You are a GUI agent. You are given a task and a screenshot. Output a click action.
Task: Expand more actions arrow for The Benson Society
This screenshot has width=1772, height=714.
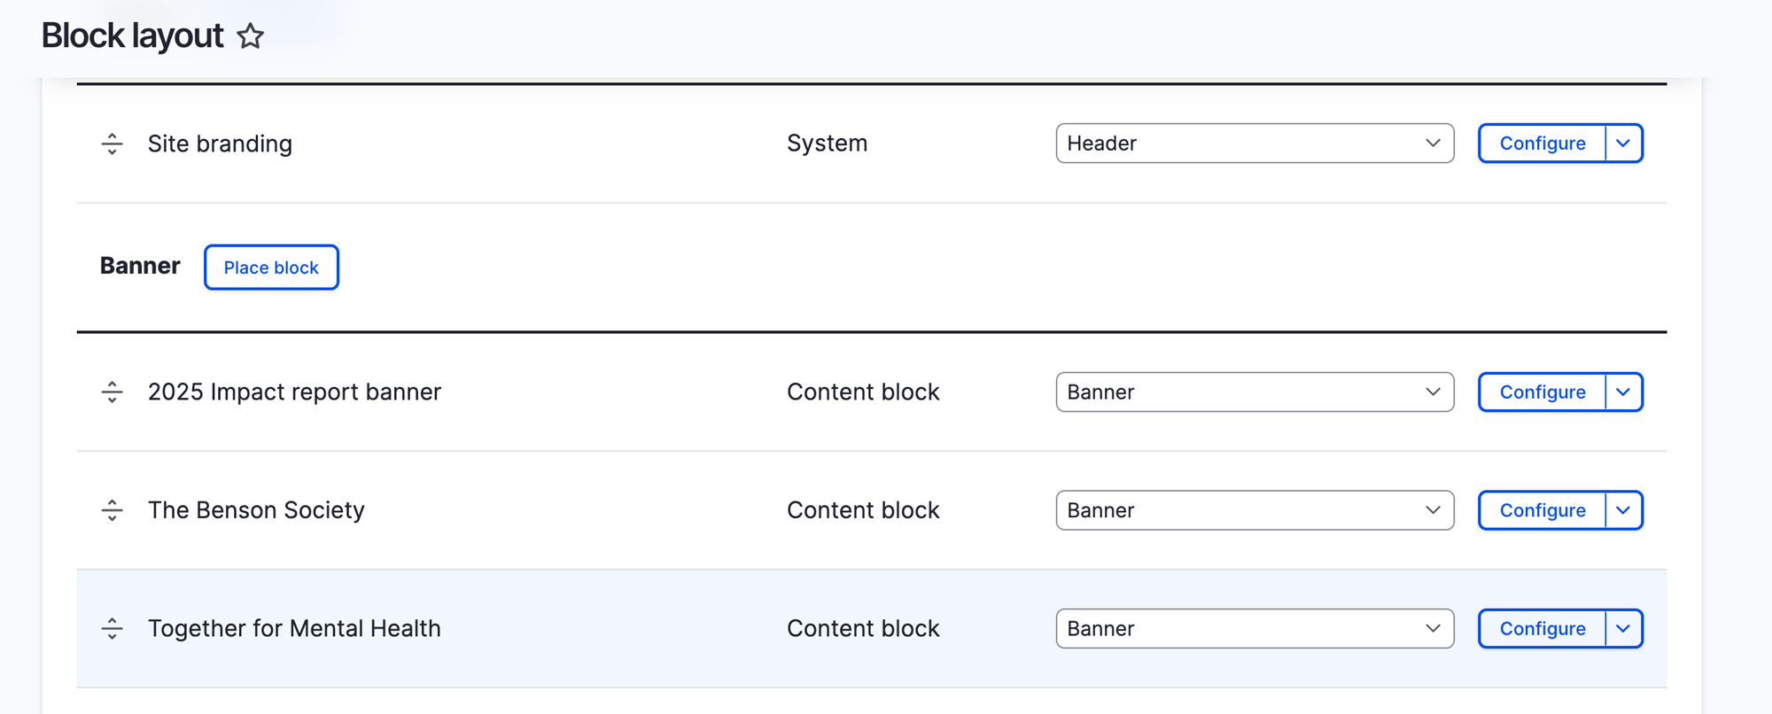[x=1623, y=510]
